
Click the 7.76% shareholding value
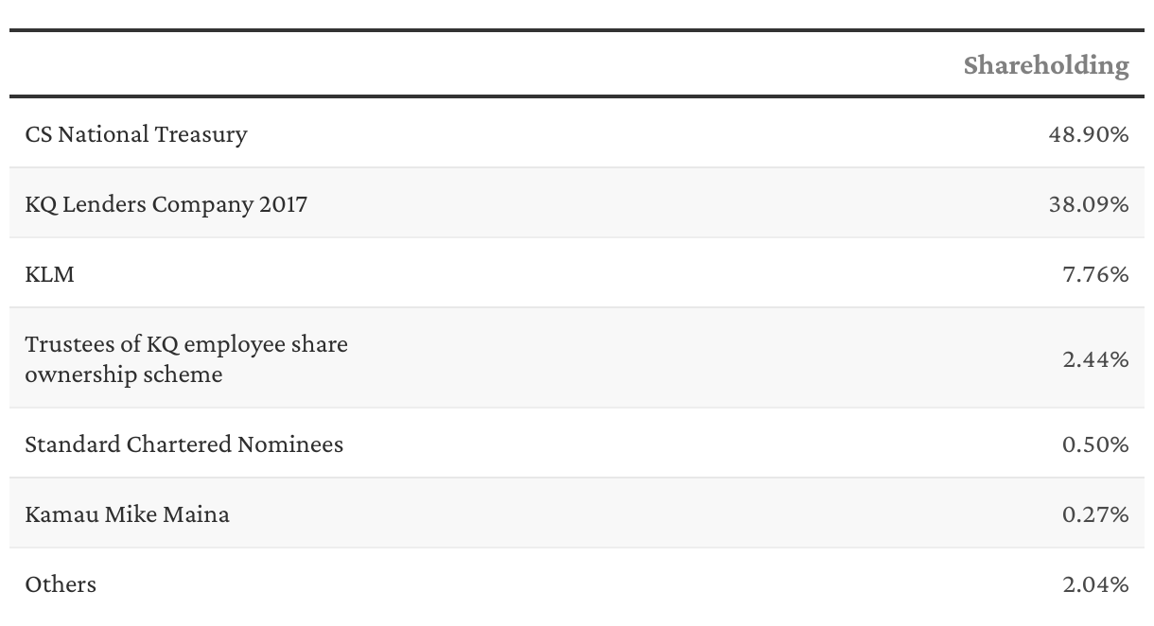(x=1095, y=274)
